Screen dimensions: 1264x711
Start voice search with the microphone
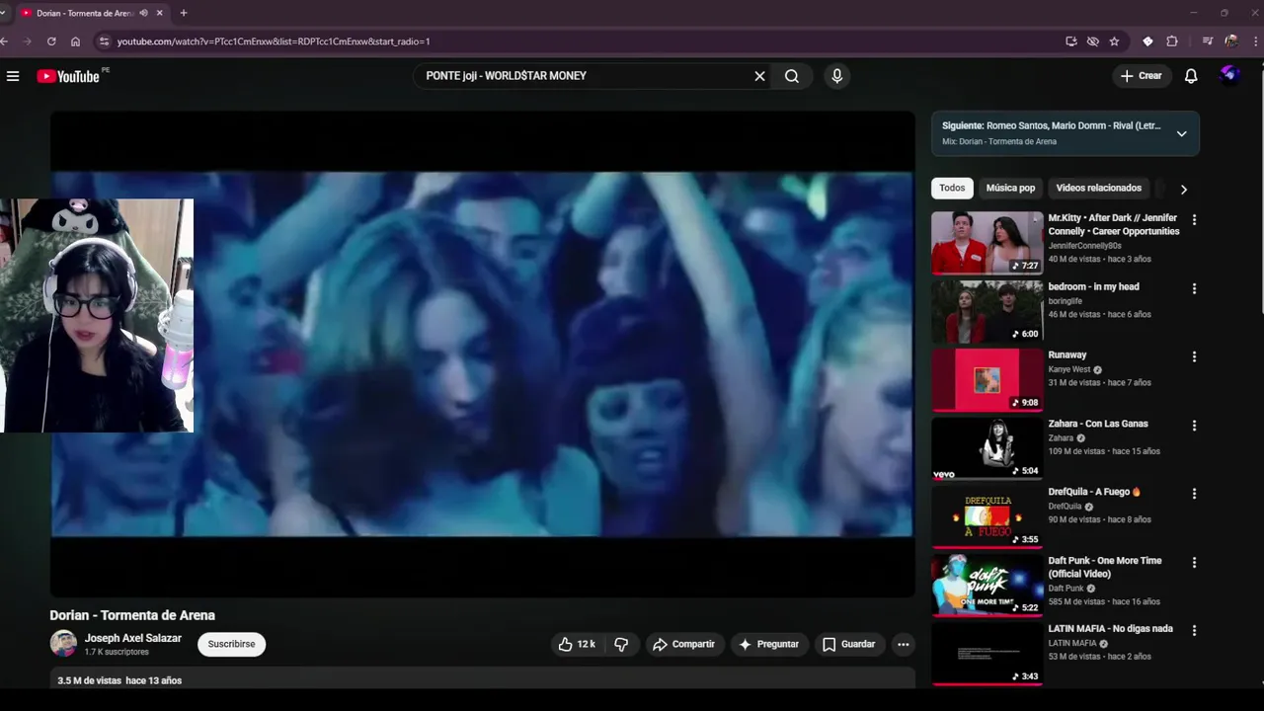837,76
